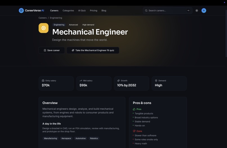This screenshot has width=227, height=148.
Task: Click the Cons thumbs-down icon
Action: click(x=134, y=131)
